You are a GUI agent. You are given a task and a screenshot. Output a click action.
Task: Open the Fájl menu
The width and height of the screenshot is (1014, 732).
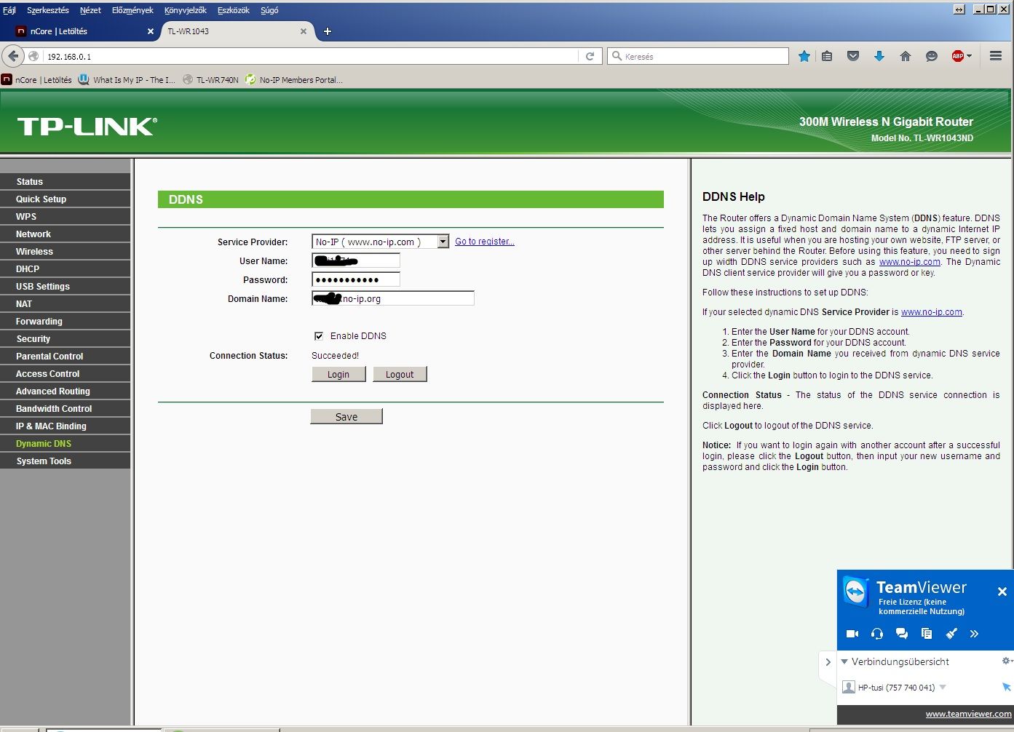point(9,10)
